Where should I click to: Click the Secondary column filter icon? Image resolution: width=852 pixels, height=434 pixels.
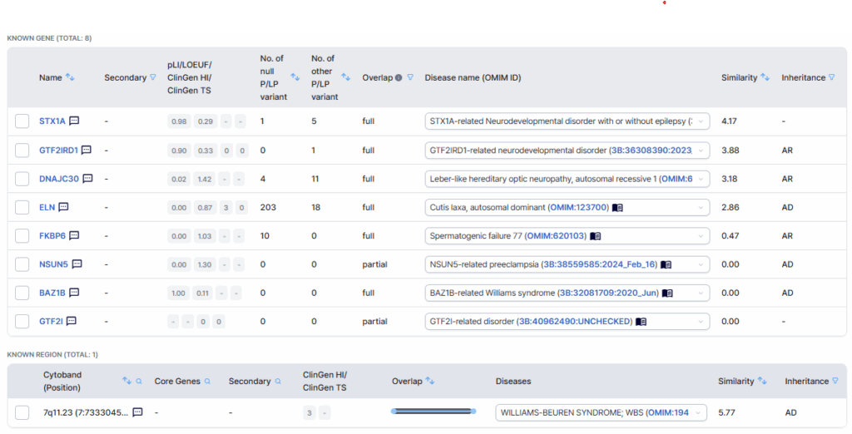[x=152, y=78]
